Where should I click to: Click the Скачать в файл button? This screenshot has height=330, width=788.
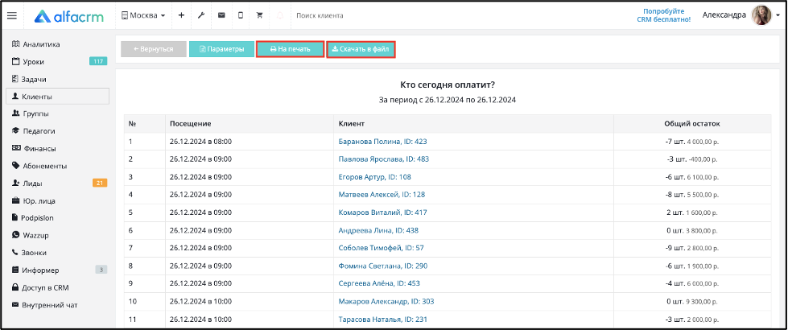(361, 49)
